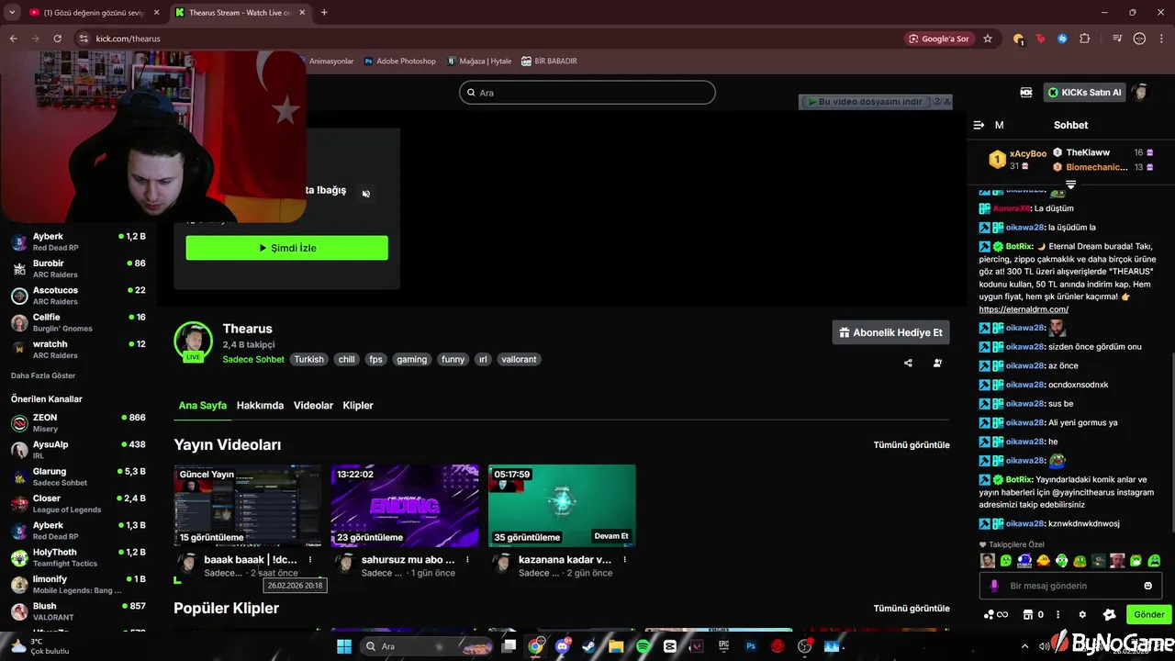Open the eternaldrm.com link in chat
Image resolution: width=1175 pixels, height=661 pixels.
1024,309
